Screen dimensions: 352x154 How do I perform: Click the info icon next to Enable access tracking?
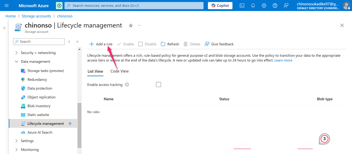127,85
